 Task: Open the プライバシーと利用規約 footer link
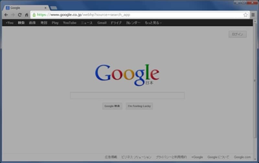[171, 157]
